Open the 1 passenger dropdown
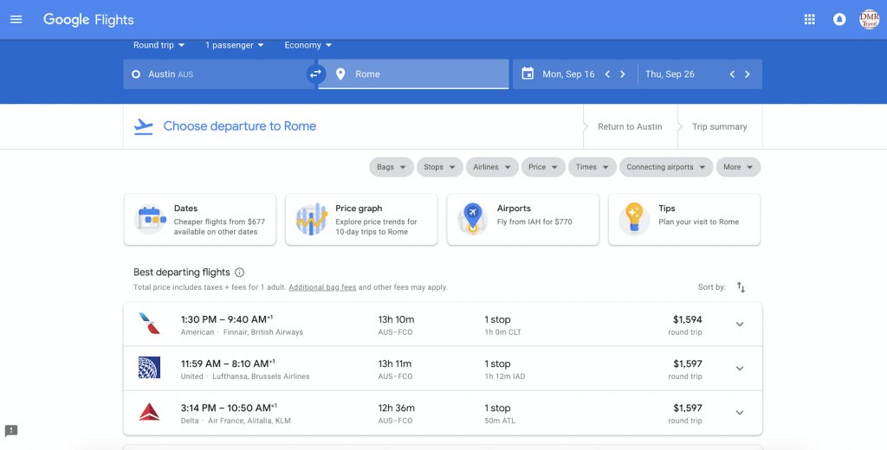This screenshot has width=887, height=450. coord(235,45)
